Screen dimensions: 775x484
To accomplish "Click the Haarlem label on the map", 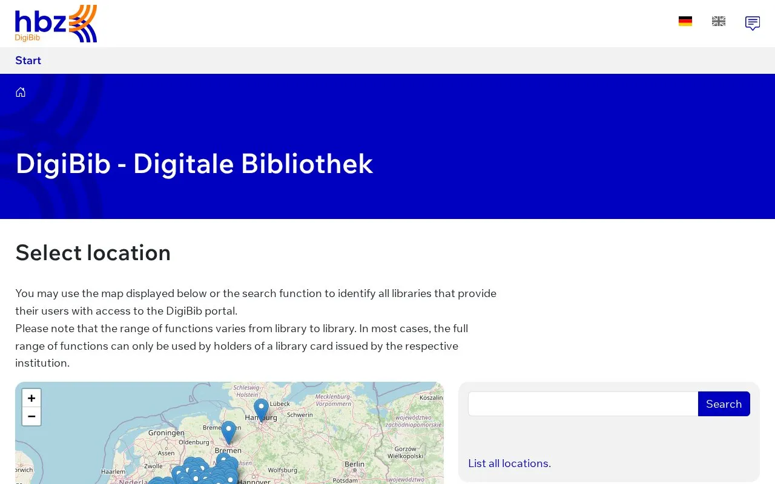I will 113,471.
